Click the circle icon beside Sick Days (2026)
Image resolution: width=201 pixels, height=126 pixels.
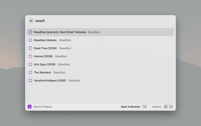(30, 64)
